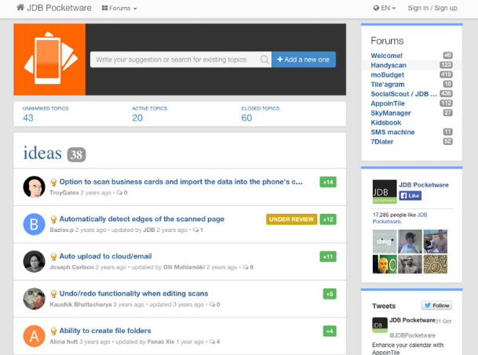Open the SkyManager forum
Image resolution: width=478 pixels, height=355 pixels.
(x=391, y=113)
